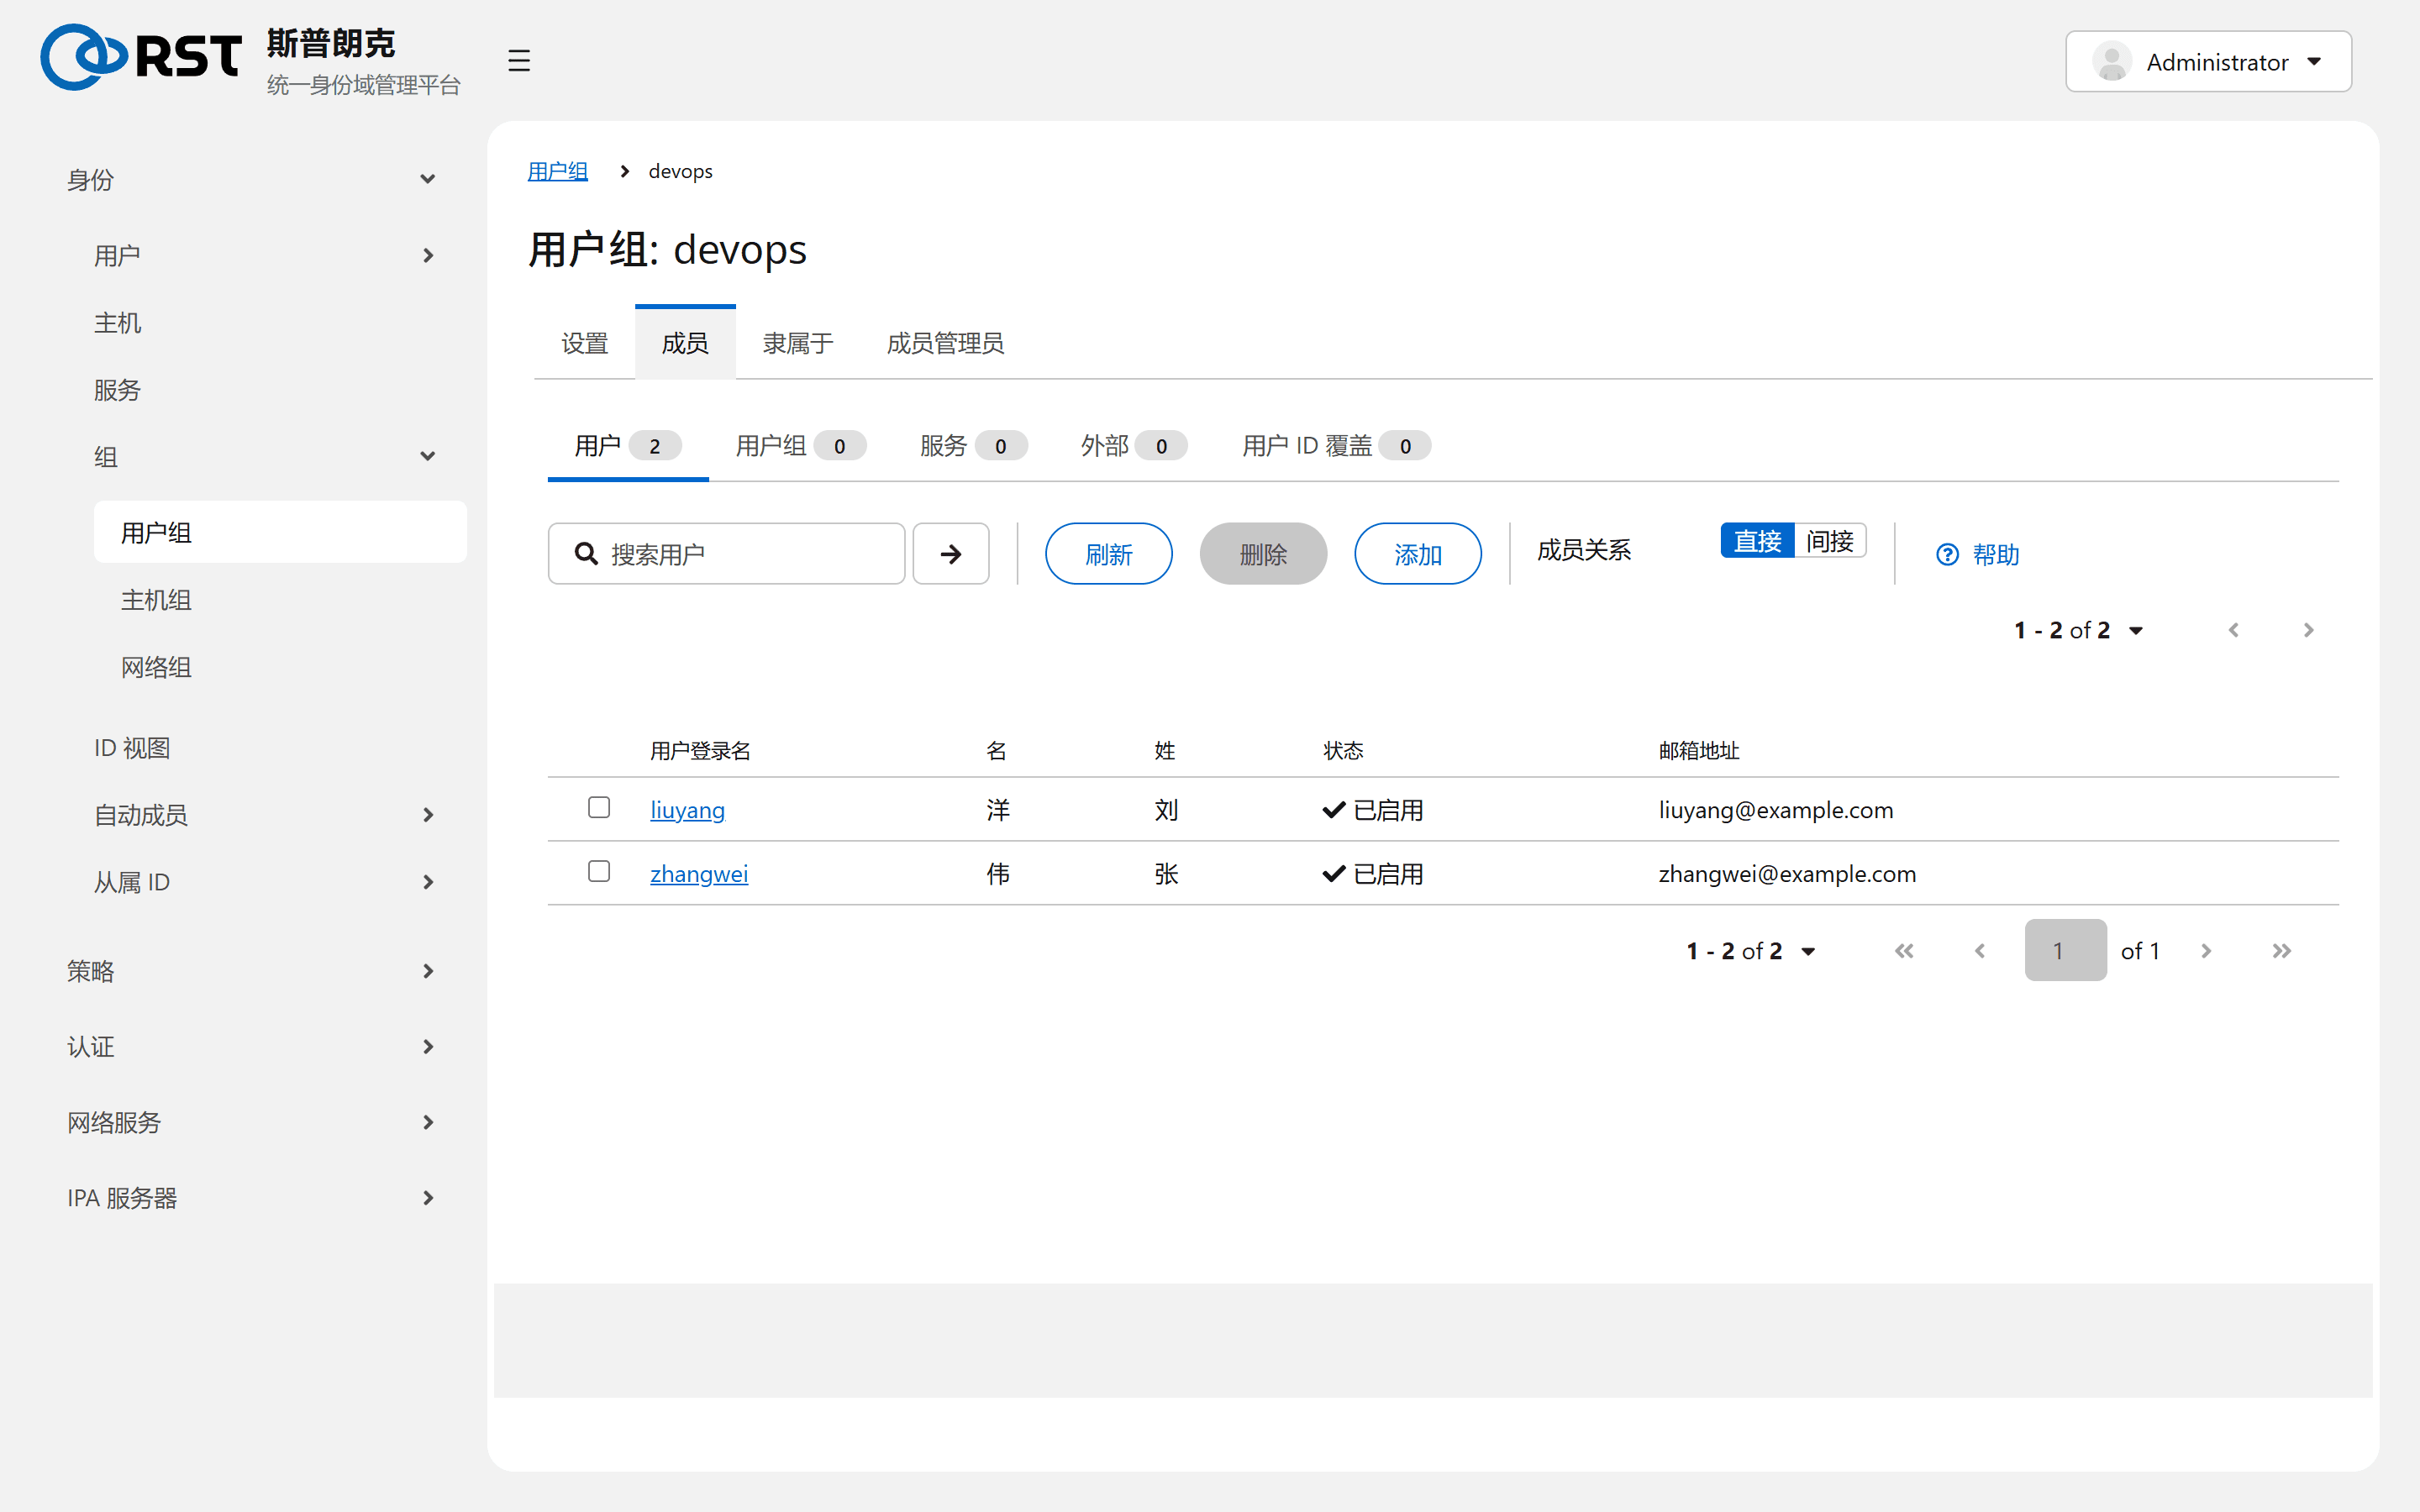Switch to the 成员管理员 tab
Viewport: 2420px width, 1512px height.
(945, 343)
